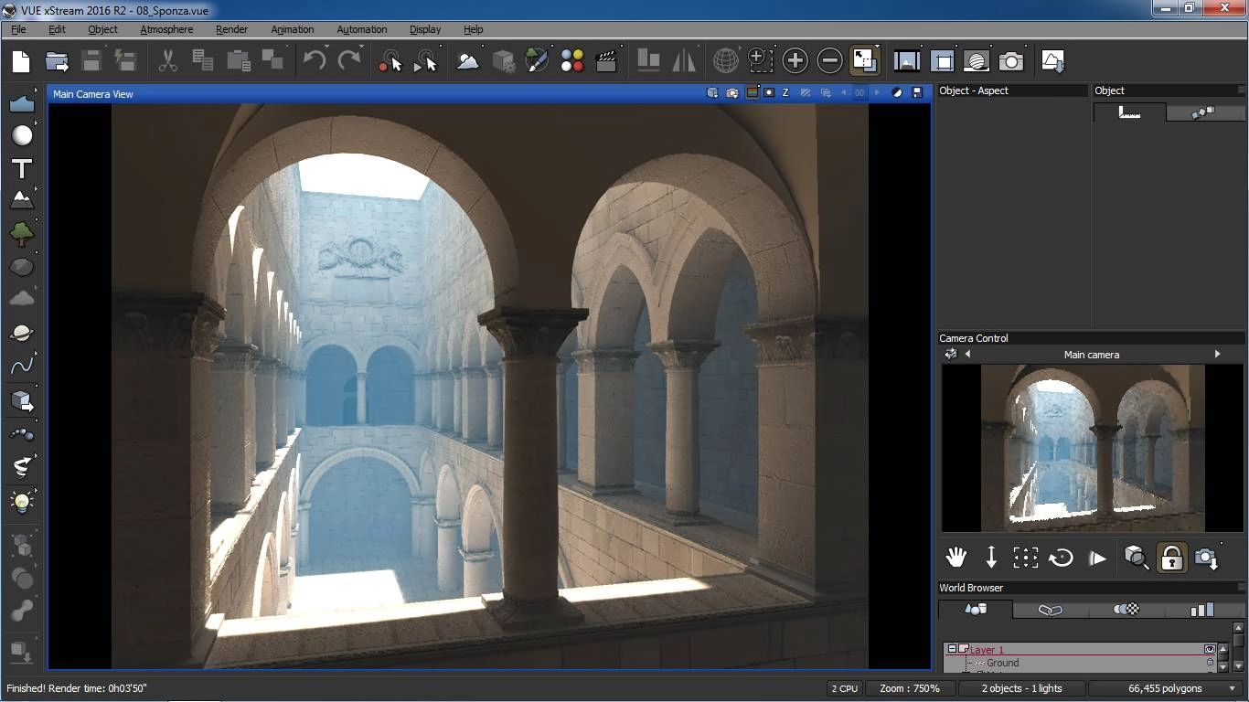Open the Automation menu
This screenshot has height=702, width=1249.
point(361,29)
